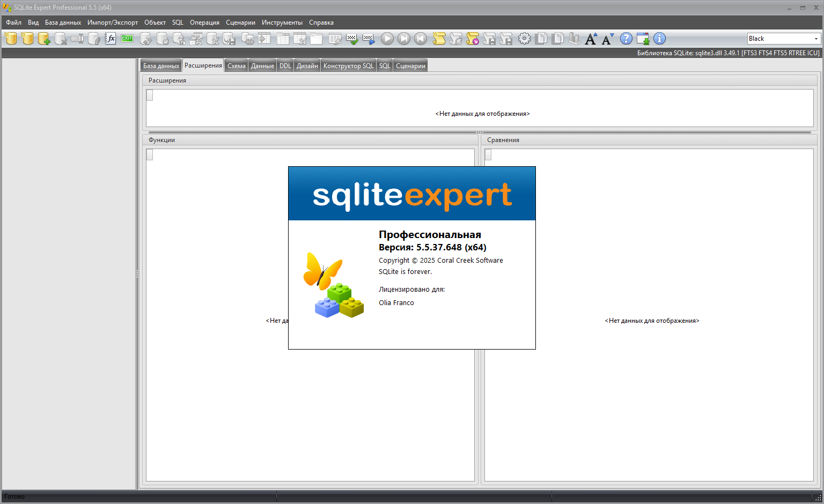Open the Операция menu
The height and width of the screenshot is (504, 824).
(x=204, y=23)
